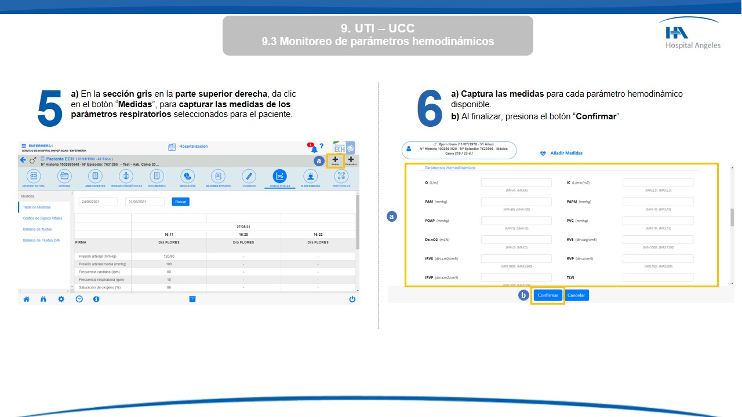Click the power logout icon
The width and height of the screenshot is (742, 417).
(x=352, y=299)
